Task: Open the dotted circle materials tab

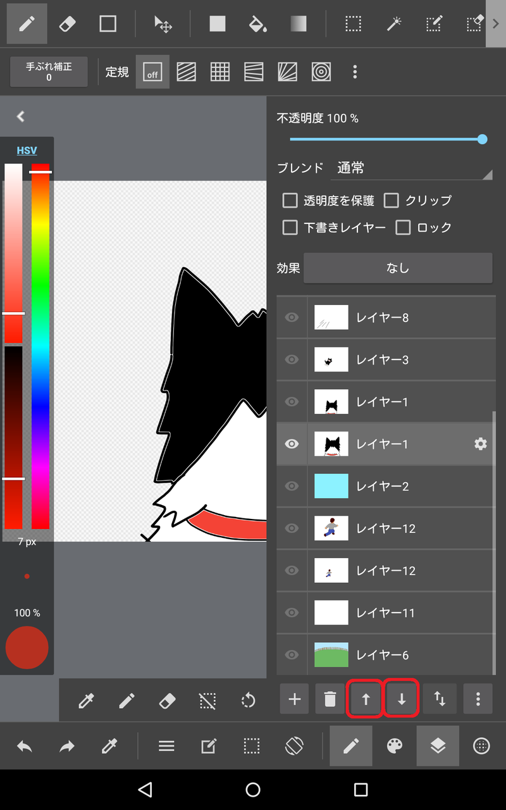Action: 481,747
